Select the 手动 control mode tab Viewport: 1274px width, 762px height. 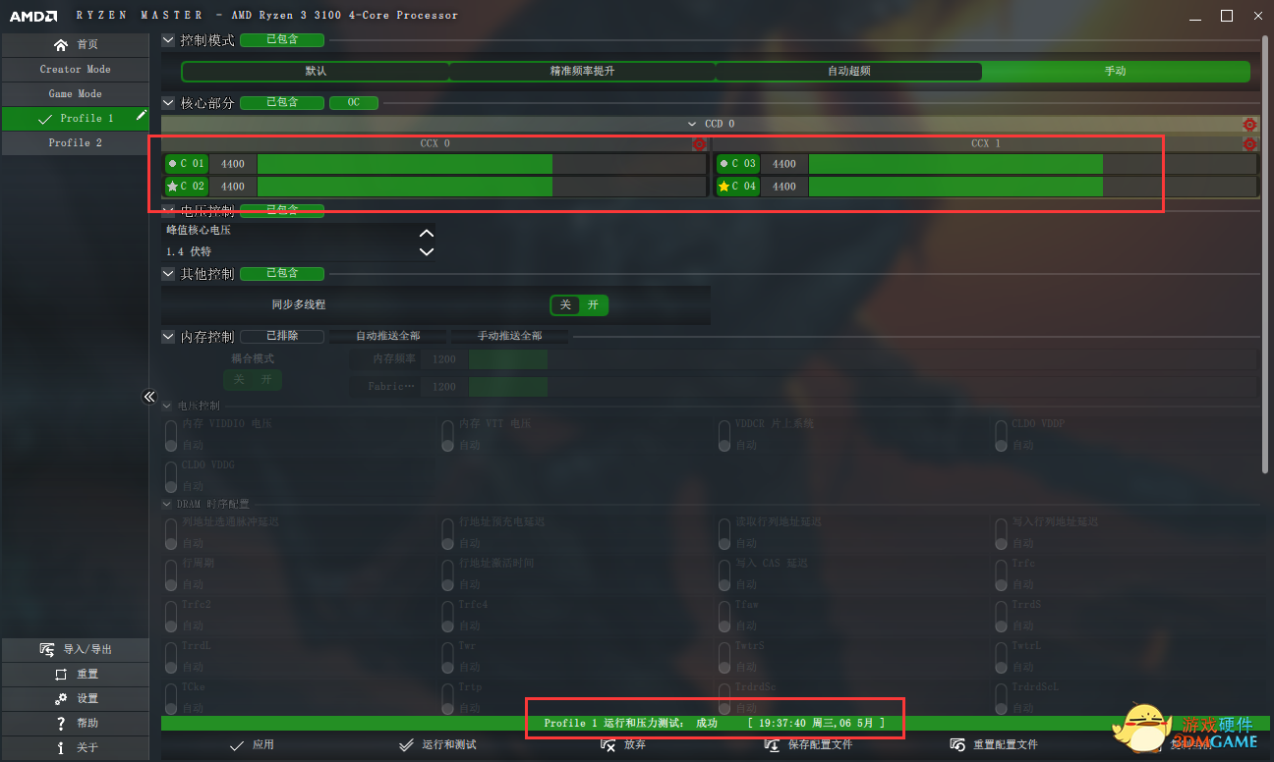pos(1116,72)
